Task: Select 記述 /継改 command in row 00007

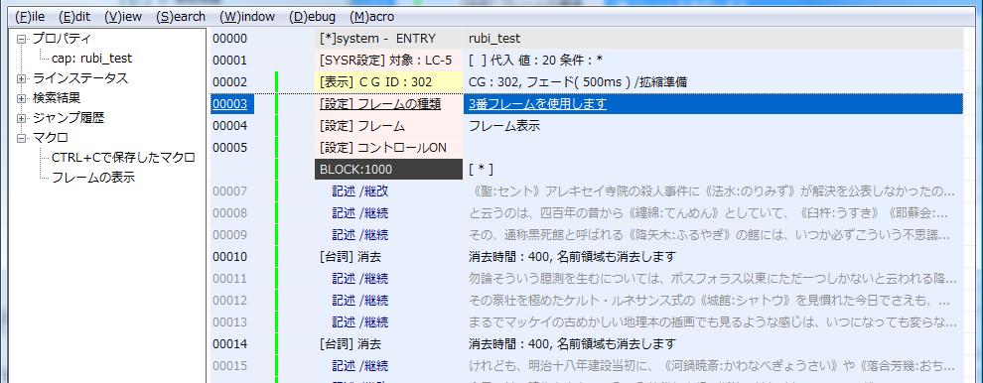Action: click(x=360, y=191)
